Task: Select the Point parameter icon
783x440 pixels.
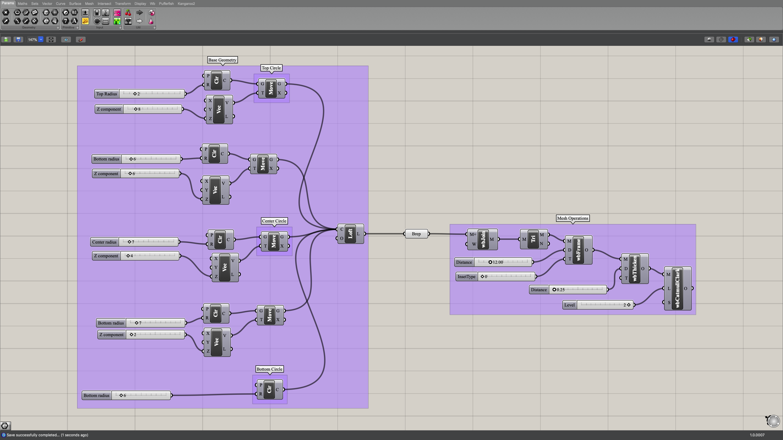Action: point(6,13)
